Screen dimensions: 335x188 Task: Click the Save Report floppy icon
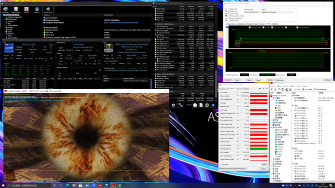(x=16, y=10)
